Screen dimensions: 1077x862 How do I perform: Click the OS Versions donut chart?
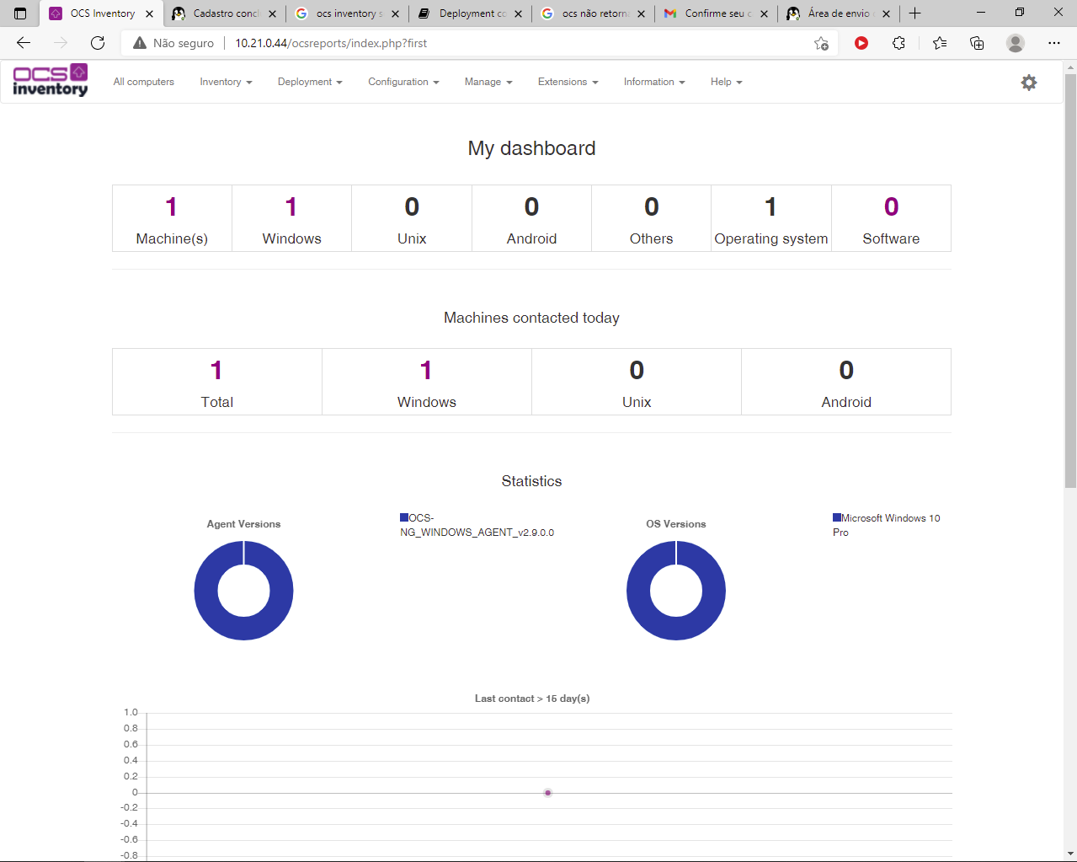pyautogui.click(x=676, y=591)
